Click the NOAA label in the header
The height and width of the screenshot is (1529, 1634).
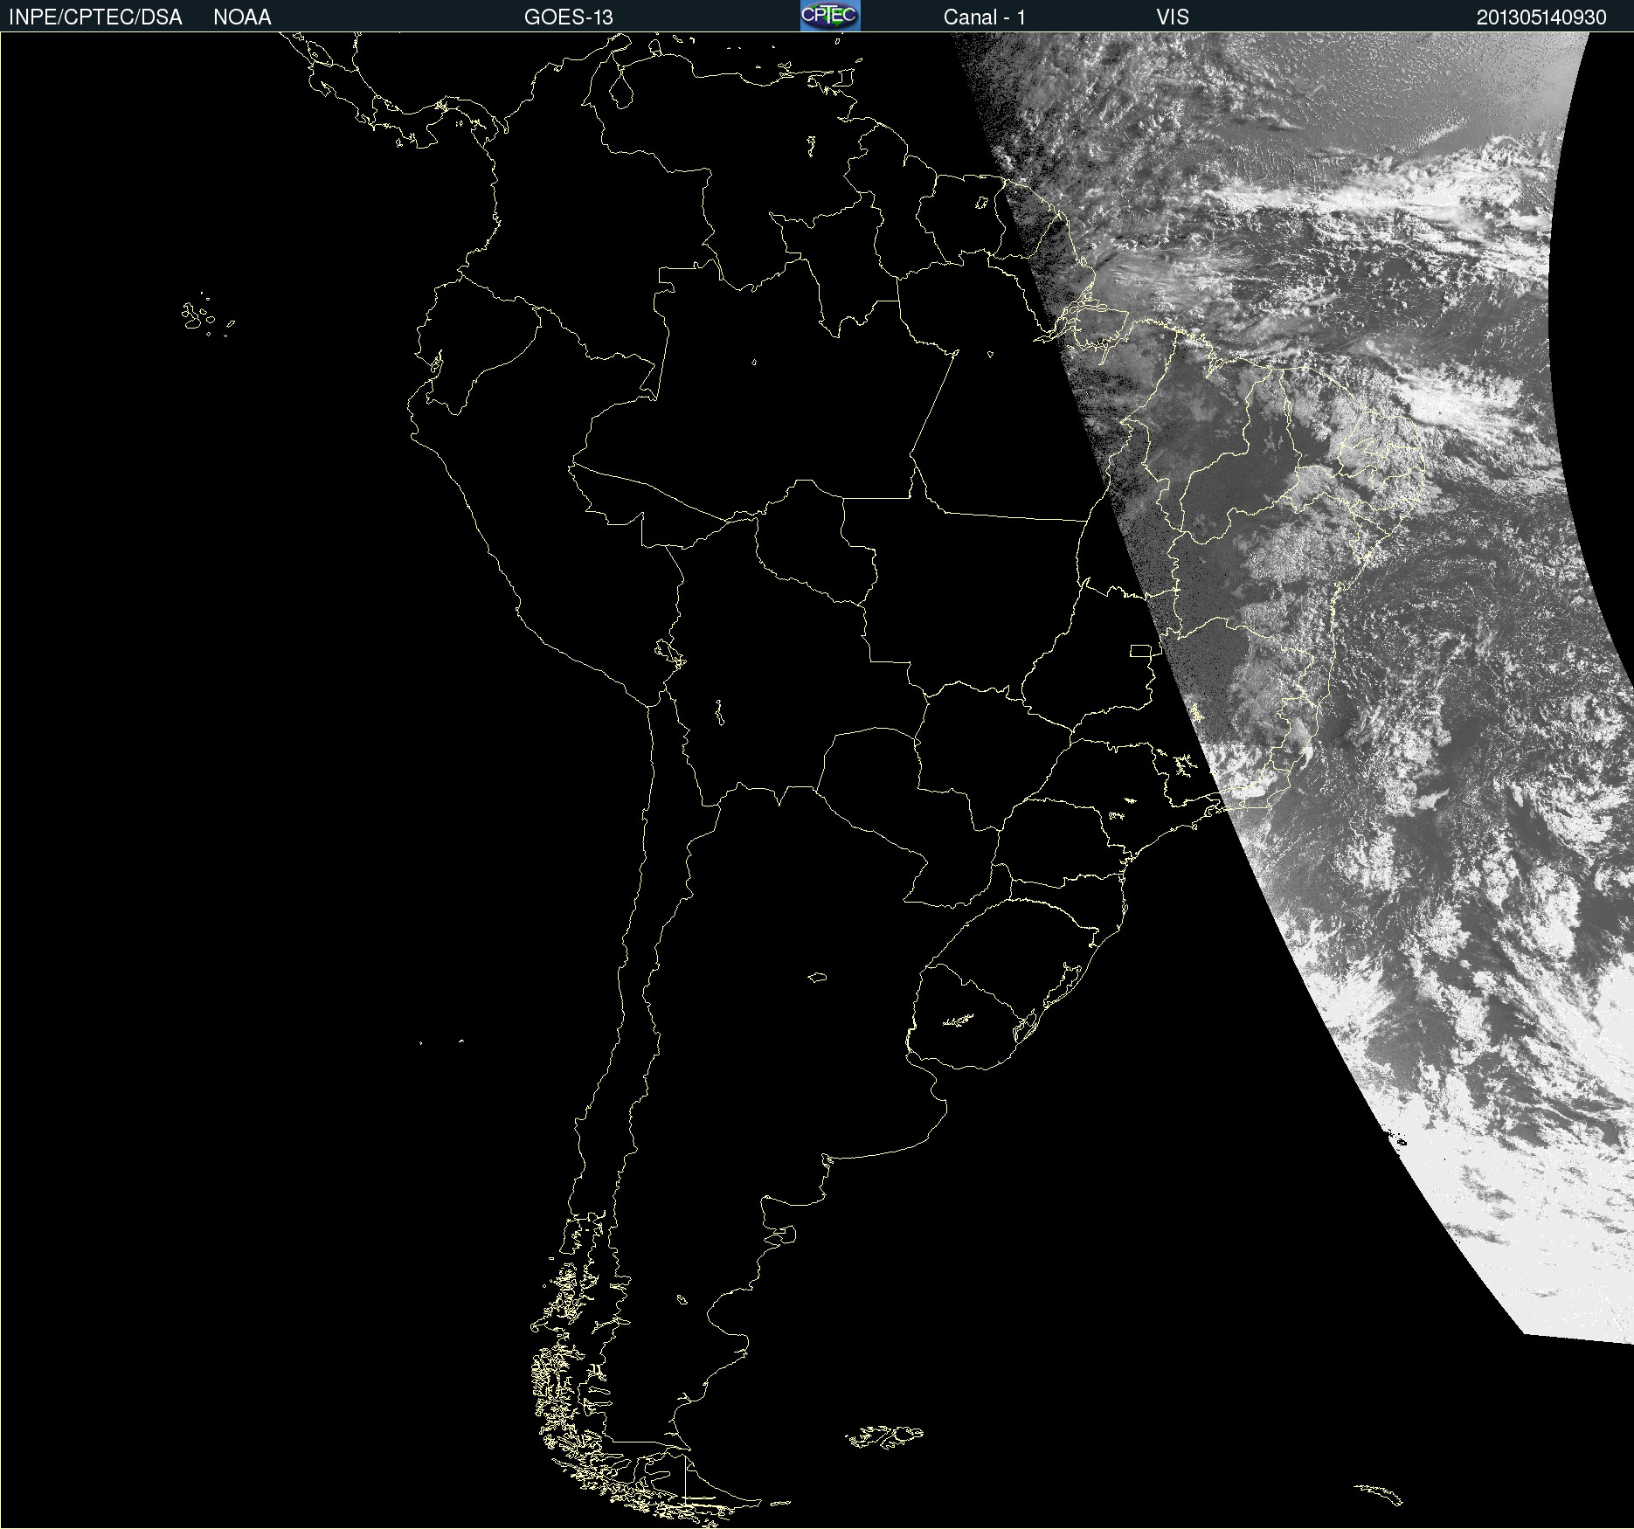(x=242, y=17)
